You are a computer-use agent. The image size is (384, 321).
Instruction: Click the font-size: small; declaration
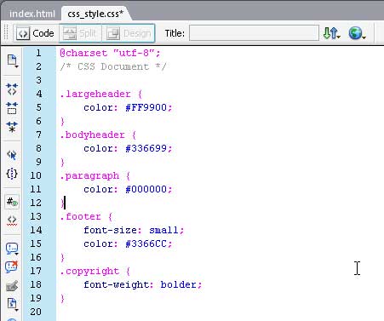(x=134, y=230)
